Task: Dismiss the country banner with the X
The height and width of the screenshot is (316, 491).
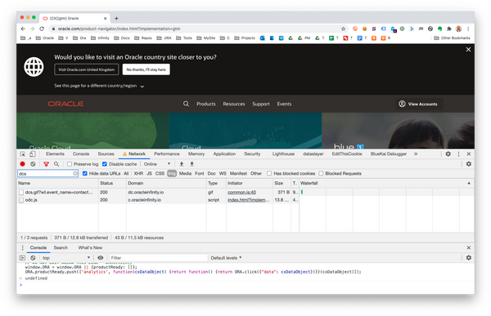Action: pos(468,49)
